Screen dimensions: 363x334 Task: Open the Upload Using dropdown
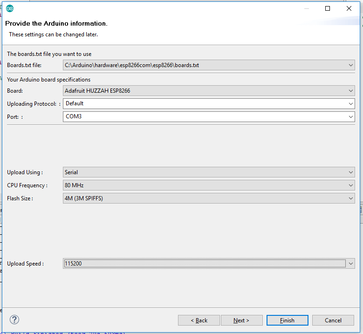coord(209,172)
